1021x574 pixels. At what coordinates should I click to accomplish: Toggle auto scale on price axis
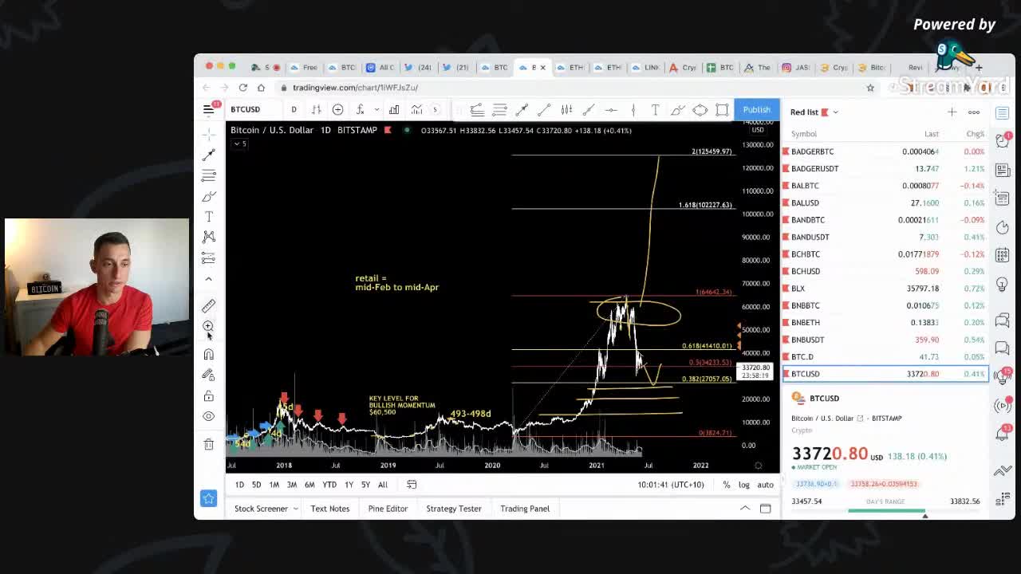click(x=765, y=485)
